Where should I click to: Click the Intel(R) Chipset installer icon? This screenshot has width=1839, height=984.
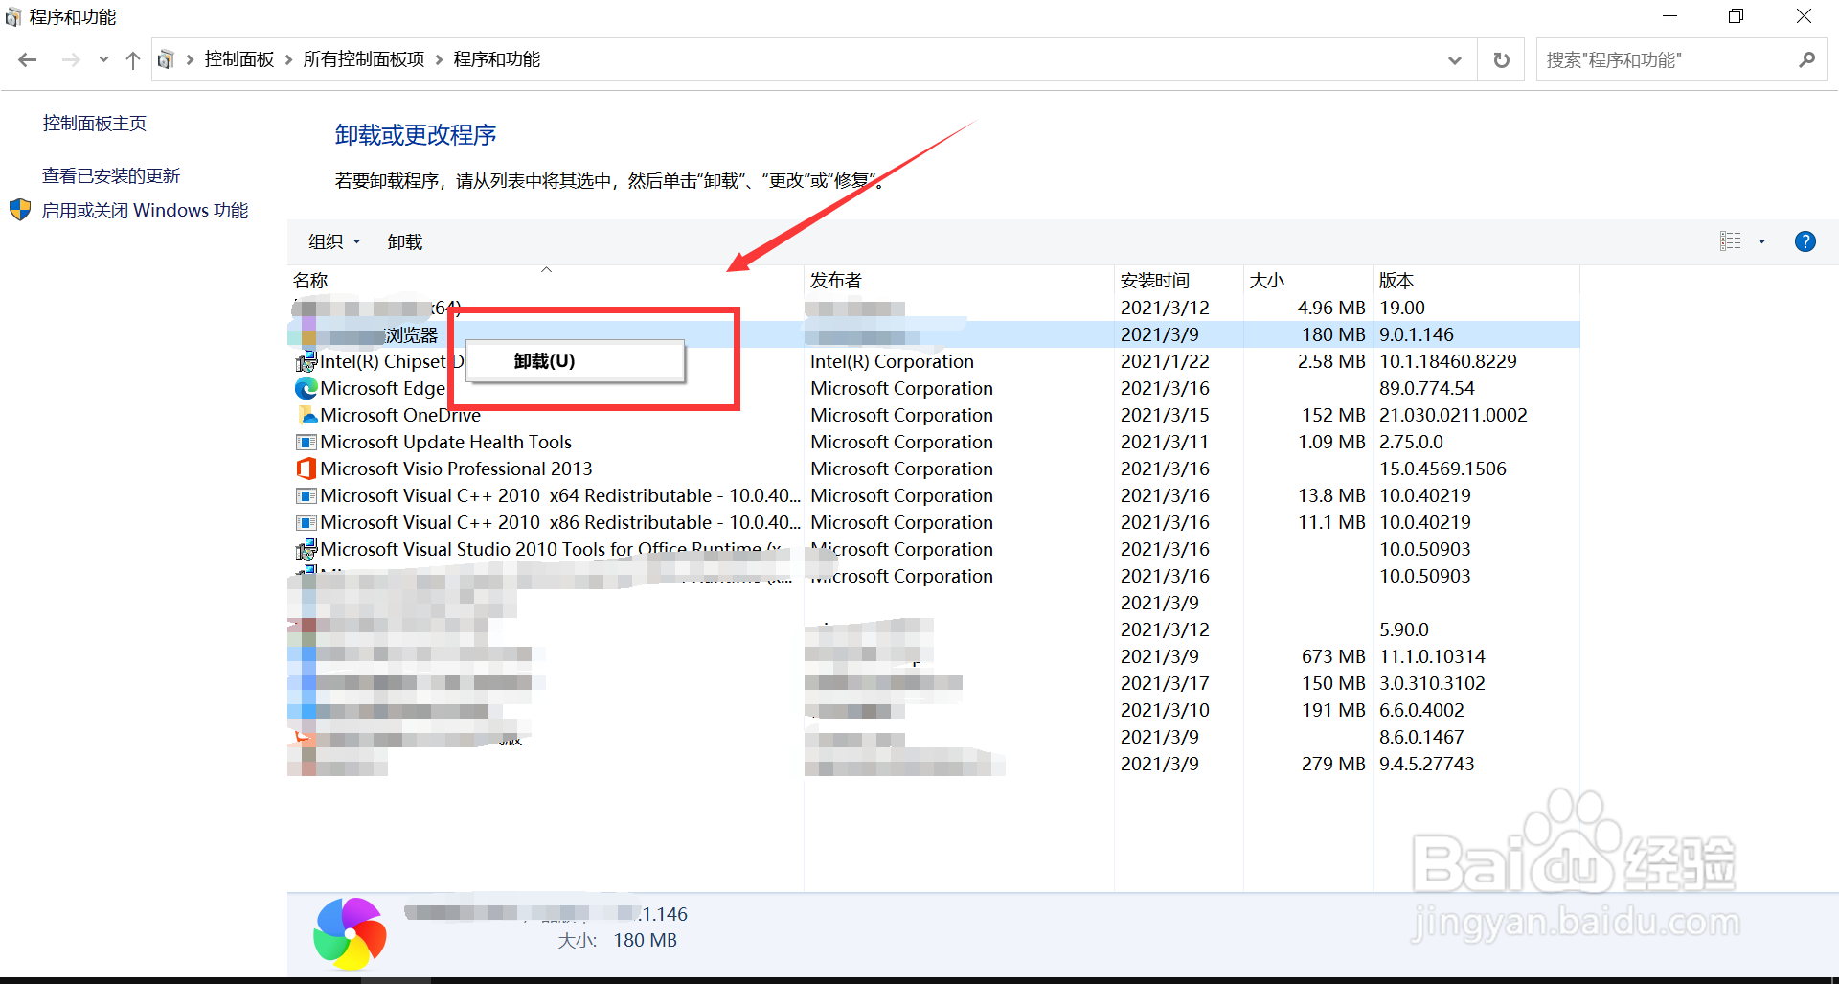click(306, 361)
